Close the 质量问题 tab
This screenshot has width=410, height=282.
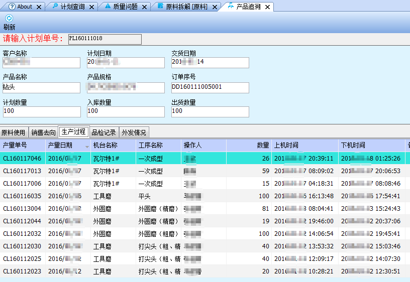pos(144,7)
